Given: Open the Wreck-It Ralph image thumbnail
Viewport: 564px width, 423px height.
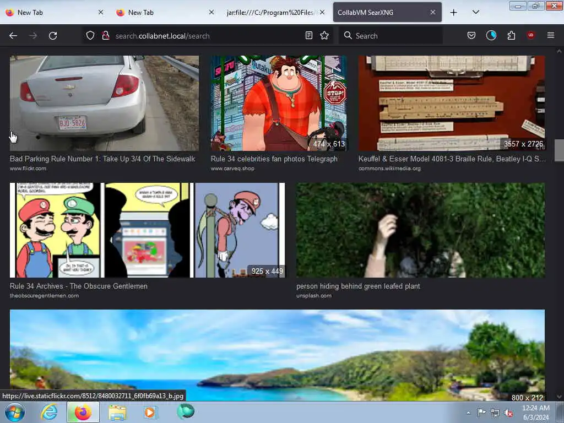Looking at the screenshot, I should point(279,103).
